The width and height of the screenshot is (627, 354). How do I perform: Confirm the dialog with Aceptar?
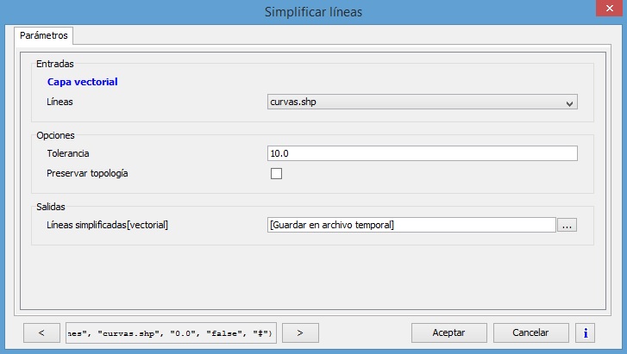449,332
